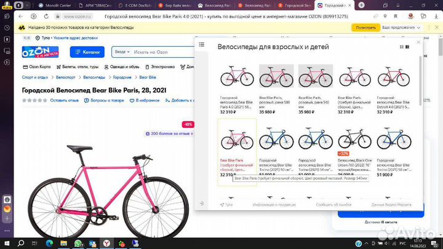Click the Yandex Browser taskbar icon
443x249 pixels.
106,243
